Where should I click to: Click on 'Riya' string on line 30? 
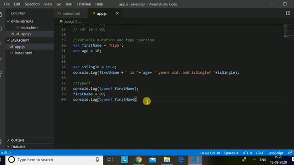coord(114,45)
